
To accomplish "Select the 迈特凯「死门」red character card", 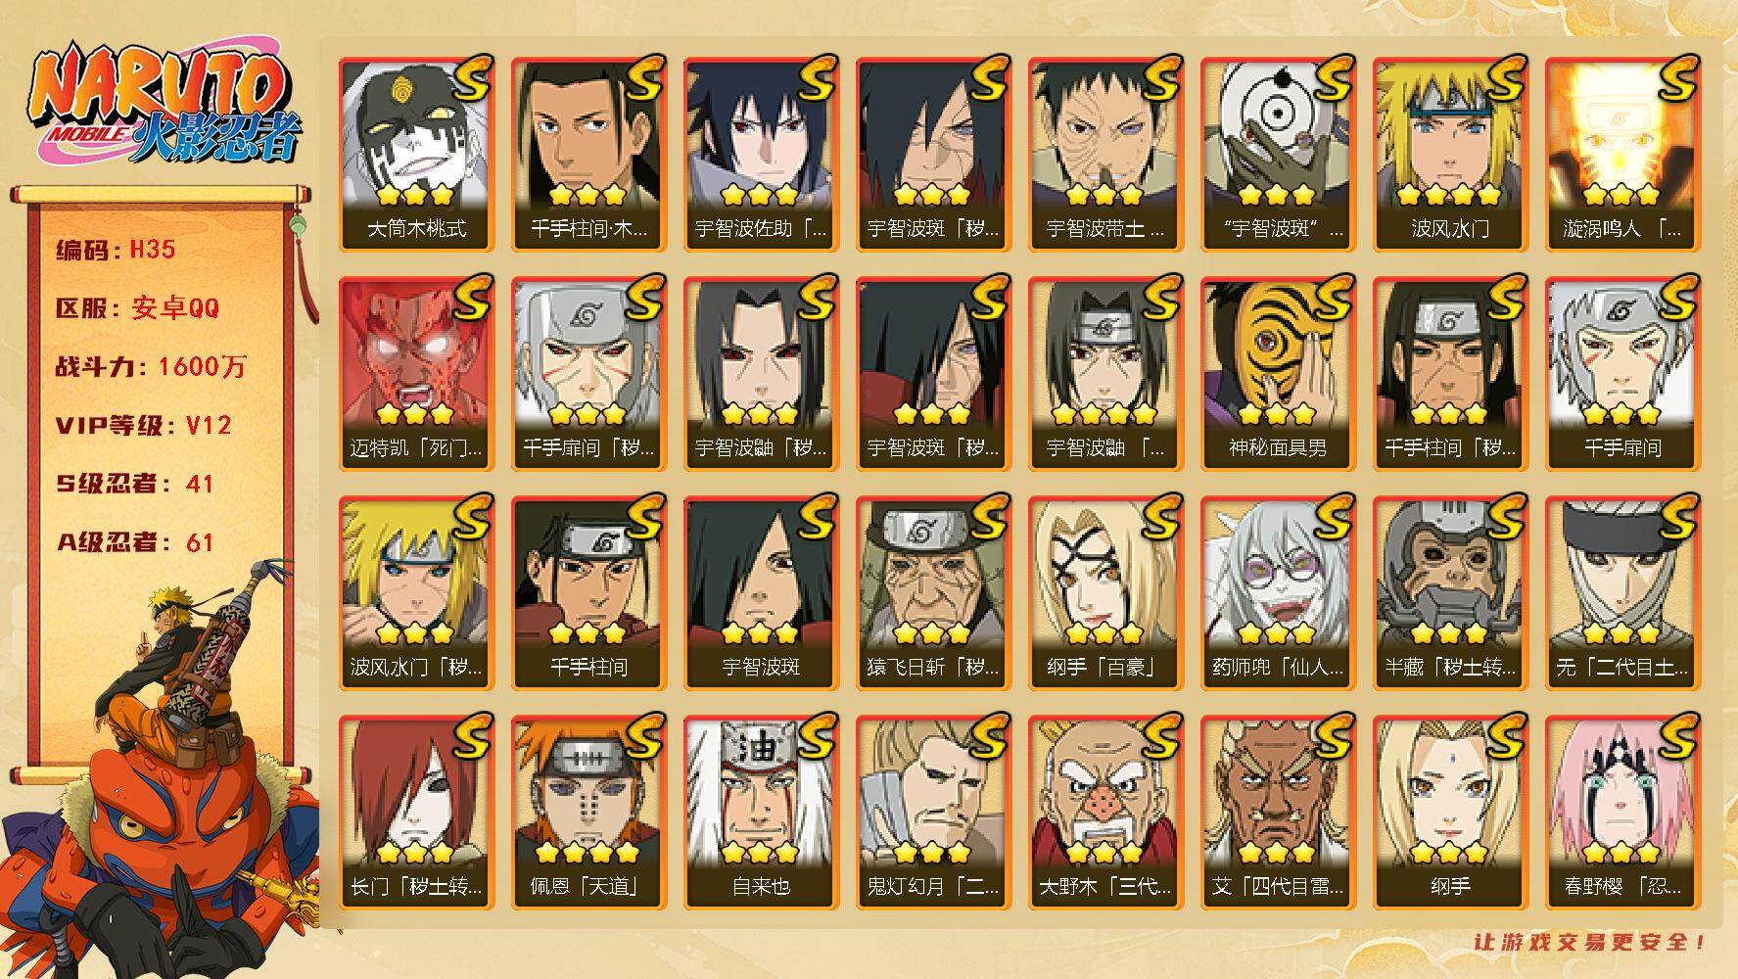I will 416,374.
